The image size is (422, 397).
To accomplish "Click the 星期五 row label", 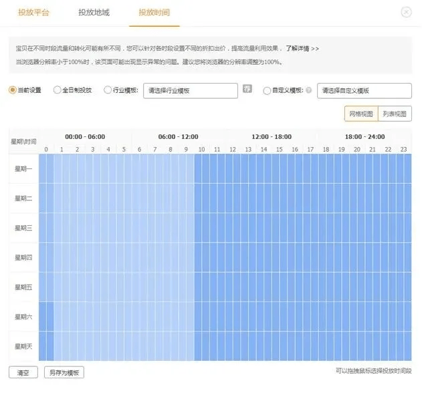I will tap(23, 287).
